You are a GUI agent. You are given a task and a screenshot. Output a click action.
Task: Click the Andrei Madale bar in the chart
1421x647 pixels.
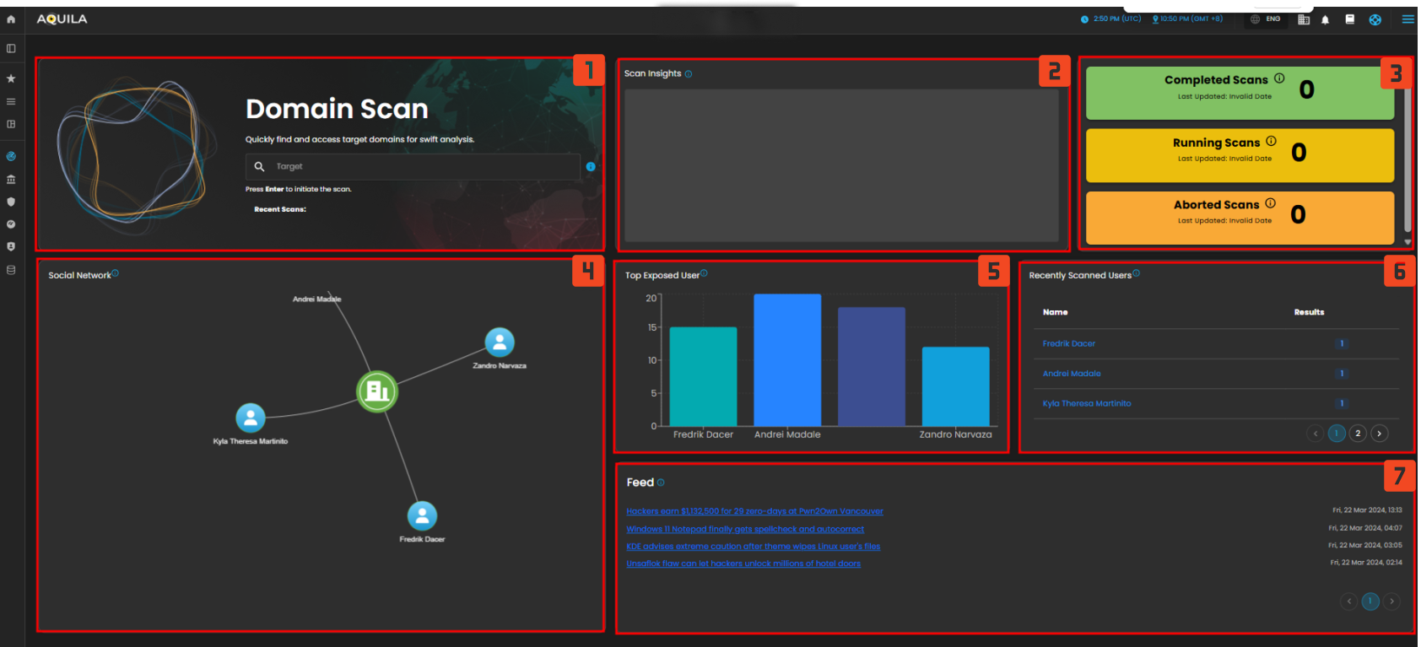(x=786, y=360)
